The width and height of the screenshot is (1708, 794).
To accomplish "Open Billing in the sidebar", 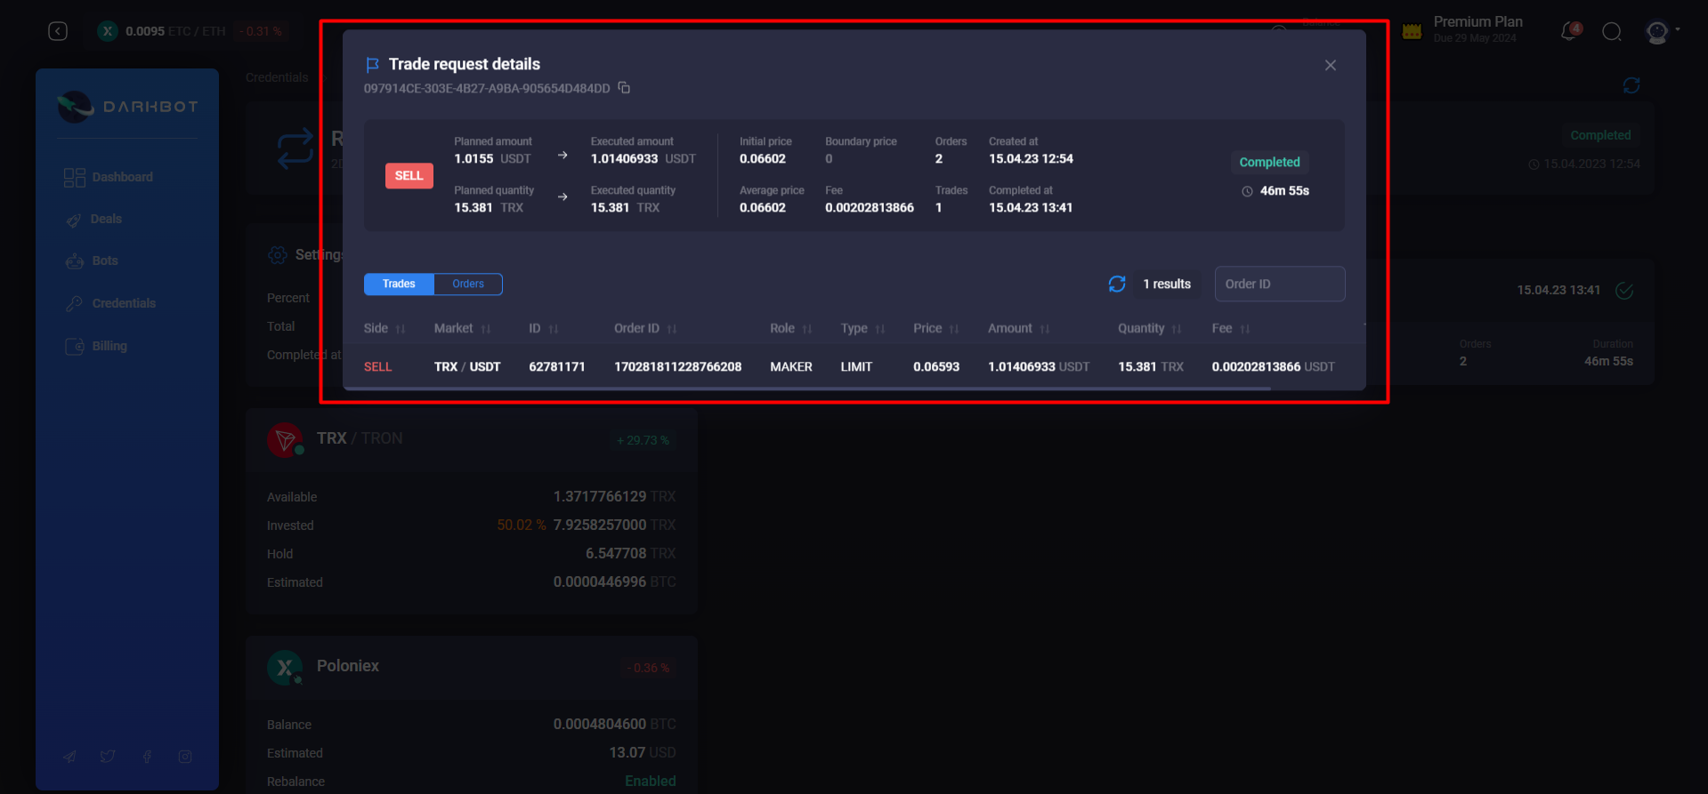I will tap(96, 346).
